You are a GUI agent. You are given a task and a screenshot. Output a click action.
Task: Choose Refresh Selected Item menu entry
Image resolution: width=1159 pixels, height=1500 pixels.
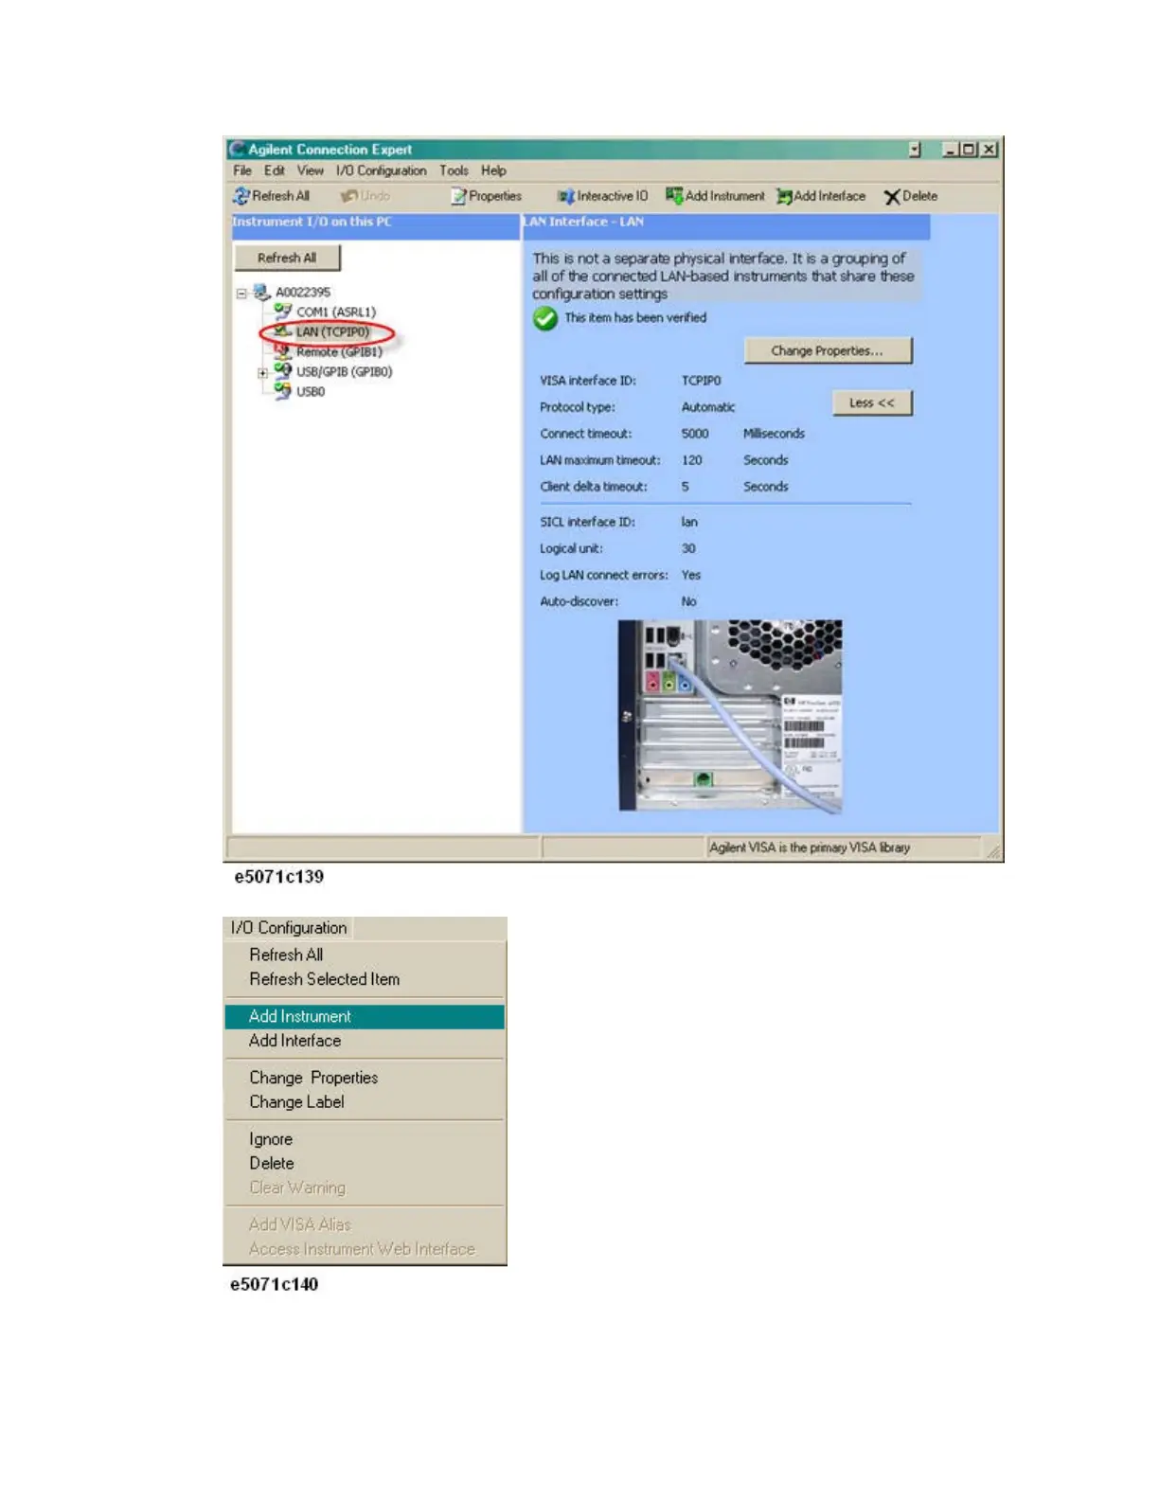[365, 979]
